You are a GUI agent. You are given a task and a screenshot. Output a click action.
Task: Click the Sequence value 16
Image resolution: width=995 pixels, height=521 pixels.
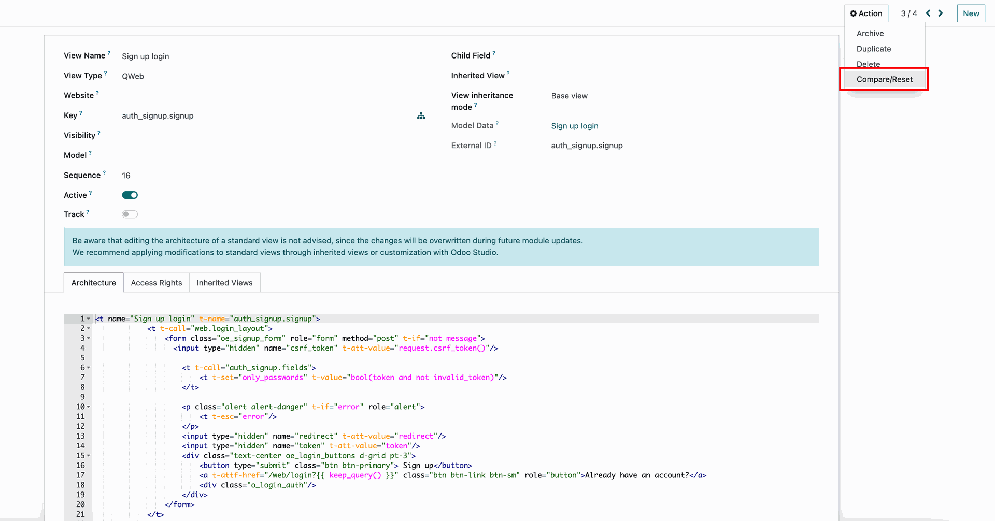click(x=126, y=176)
